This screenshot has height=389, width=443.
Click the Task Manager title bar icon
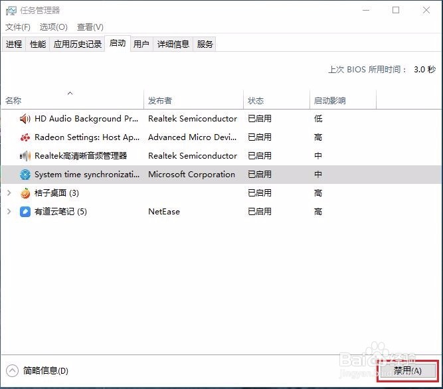[11, 11]
